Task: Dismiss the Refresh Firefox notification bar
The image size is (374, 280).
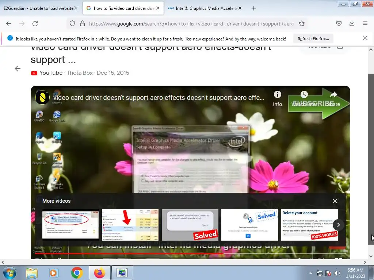Action: (x=365, y=38)
